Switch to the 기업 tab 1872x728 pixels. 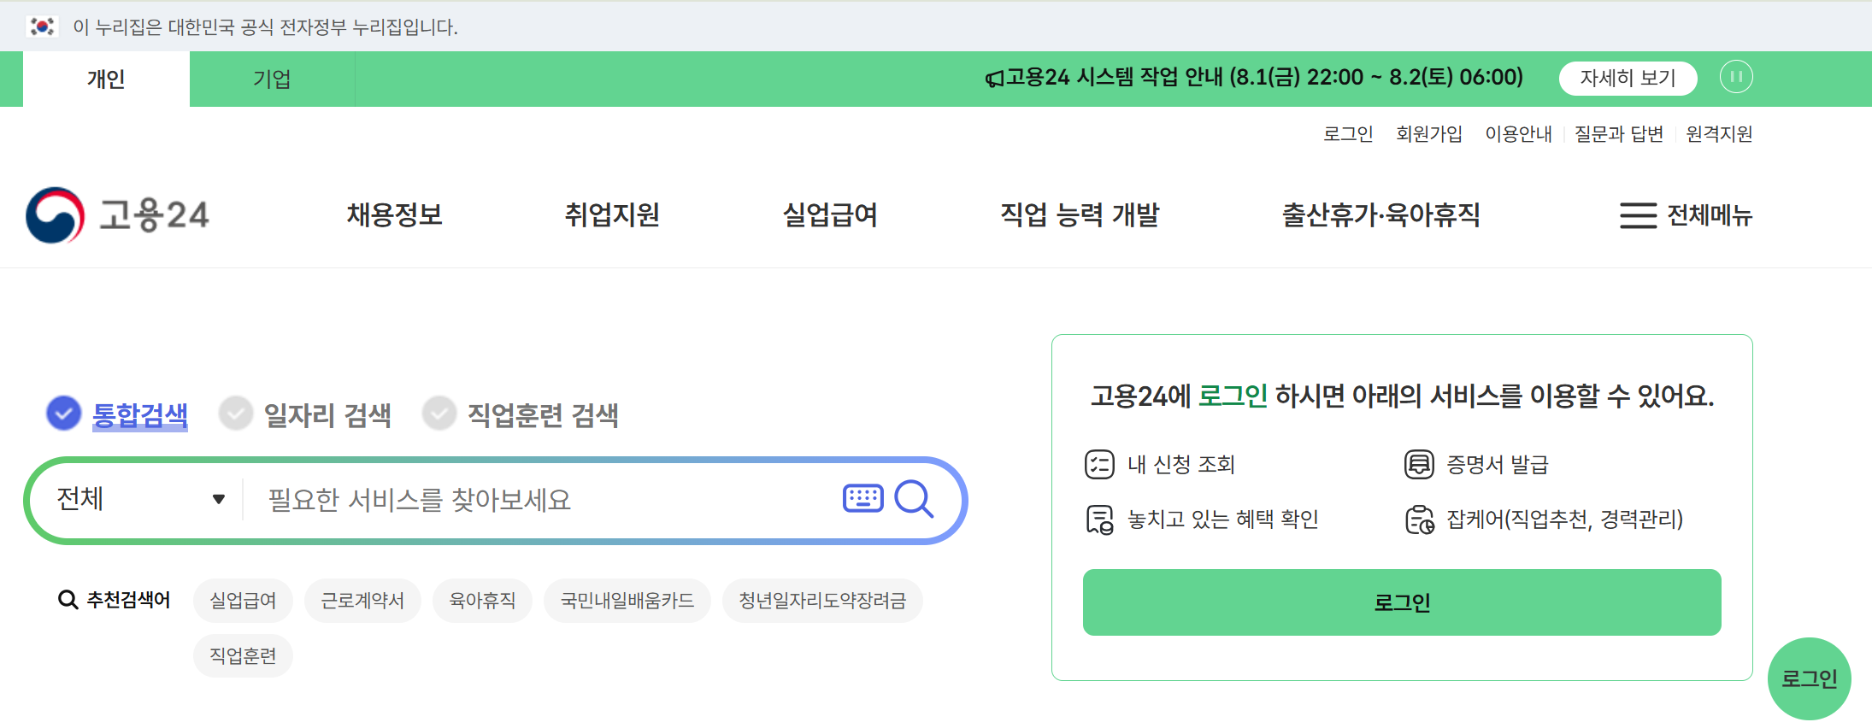pos(272,79)
